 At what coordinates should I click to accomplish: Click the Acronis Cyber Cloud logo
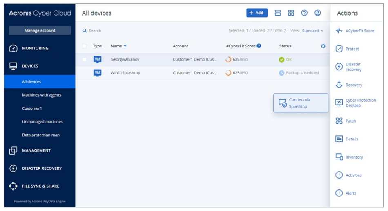point(40,13)
